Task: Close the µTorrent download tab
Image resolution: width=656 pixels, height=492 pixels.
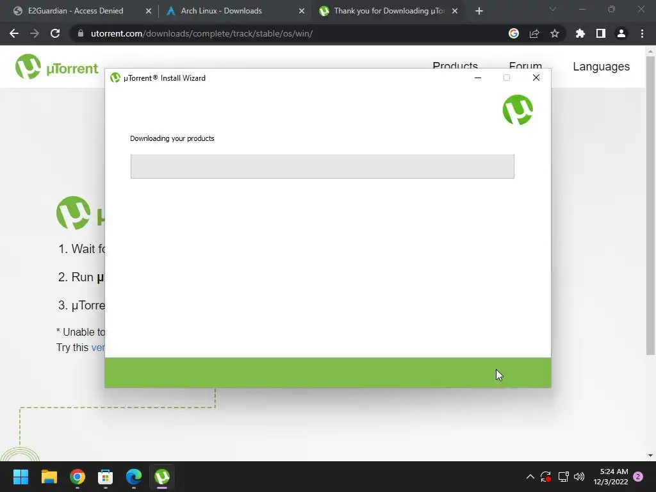Action: [x=455, y=11]
